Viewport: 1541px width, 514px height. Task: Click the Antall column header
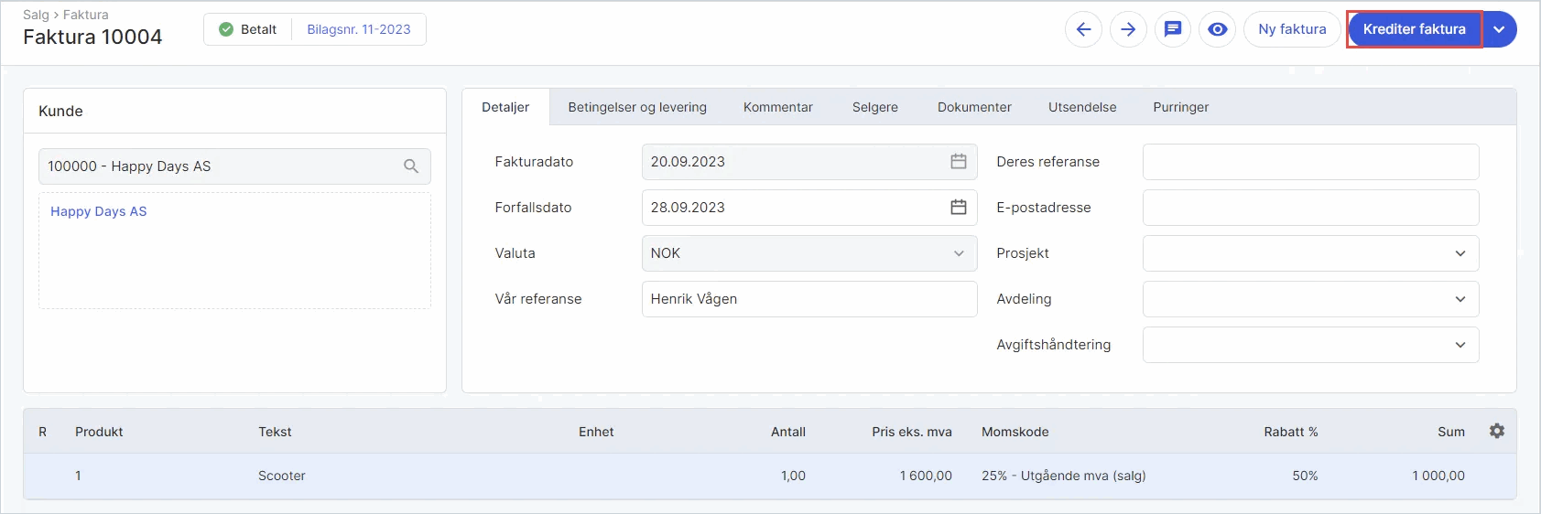(788, 432)
